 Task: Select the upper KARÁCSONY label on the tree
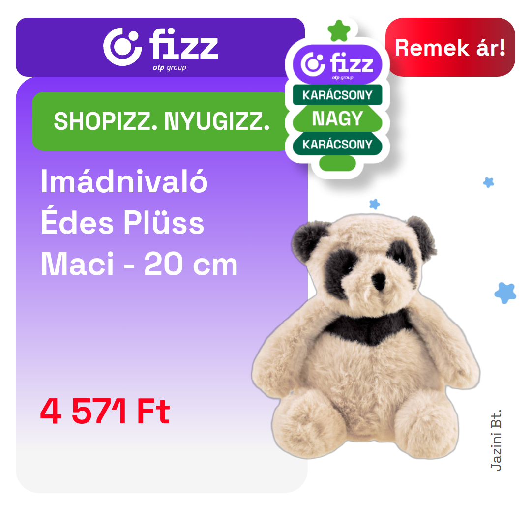point(337,95)
